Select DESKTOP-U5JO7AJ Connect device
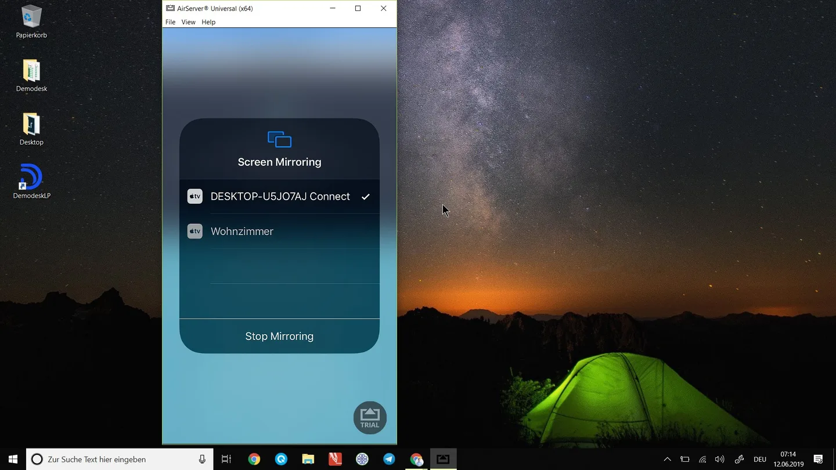 click(279, 196)
